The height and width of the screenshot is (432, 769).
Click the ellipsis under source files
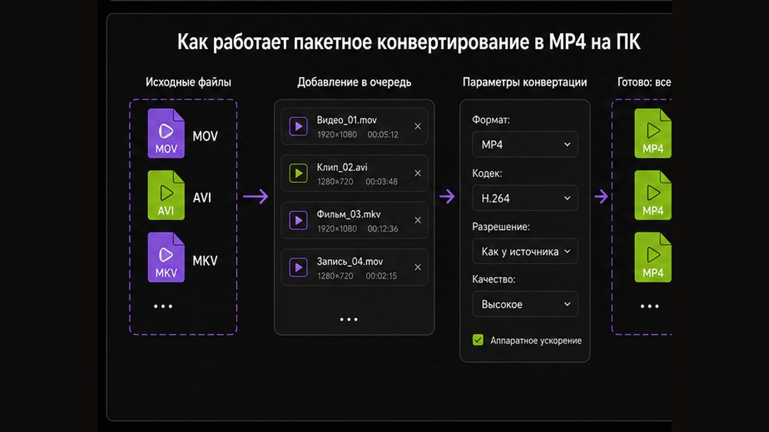click(x=163, y=306)
